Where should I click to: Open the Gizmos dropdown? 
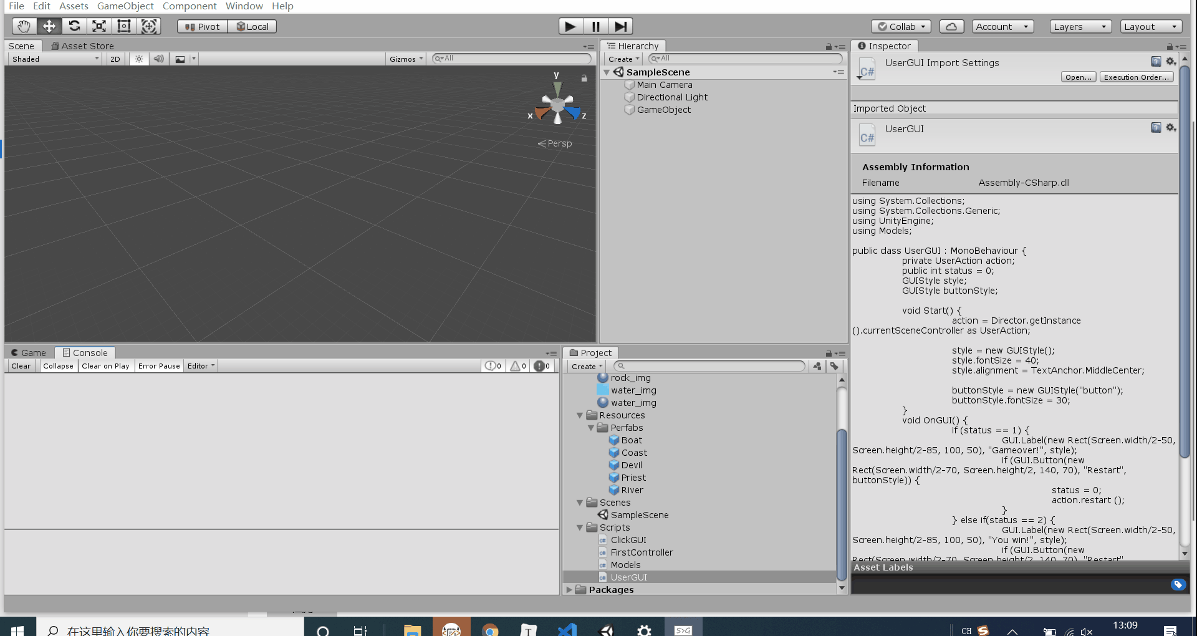click(x=406, y=59)
